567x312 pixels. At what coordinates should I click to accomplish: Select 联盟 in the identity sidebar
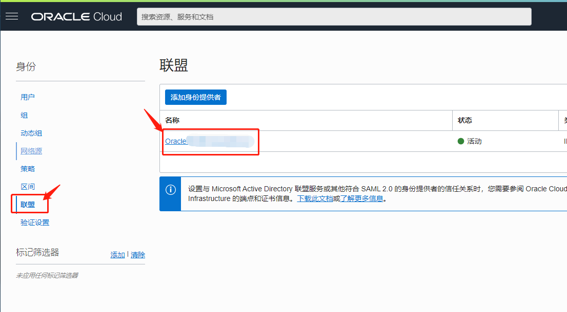(x=28, y=205)
